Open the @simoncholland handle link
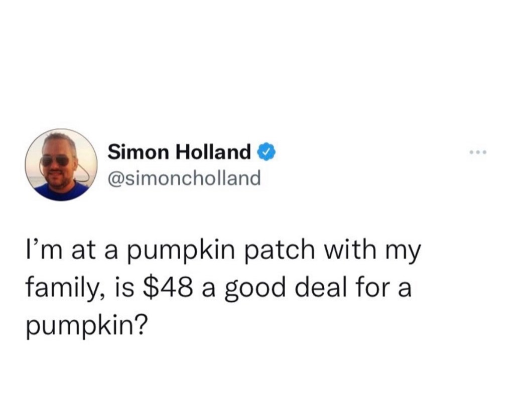The image size is (514, 410). (184, 178)
